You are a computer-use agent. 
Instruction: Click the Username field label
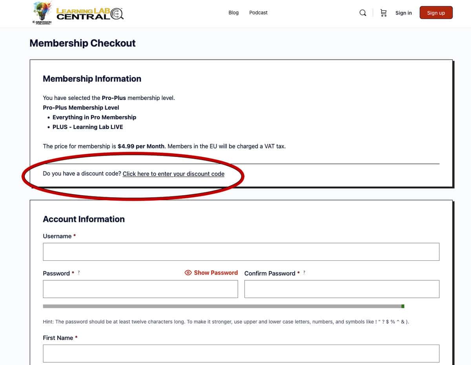tap(57, 236)
